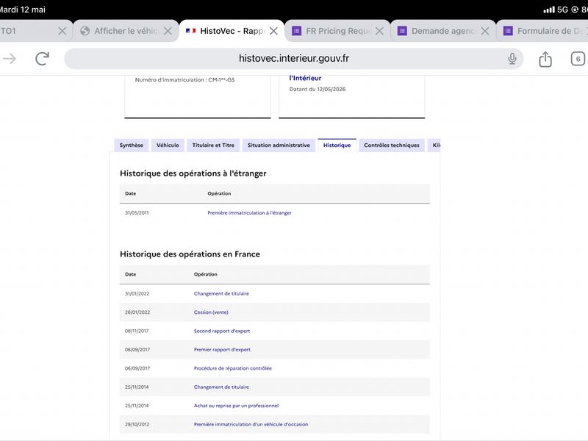Click Second rapport d'expert entry
Viewport: 588px width, 441px height.
222,331
